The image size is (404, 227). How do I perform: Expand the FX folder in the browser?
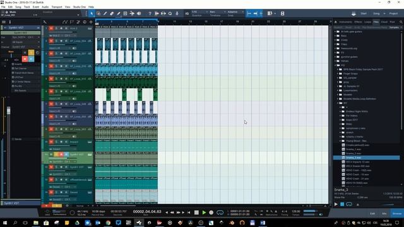click(335, 52)
